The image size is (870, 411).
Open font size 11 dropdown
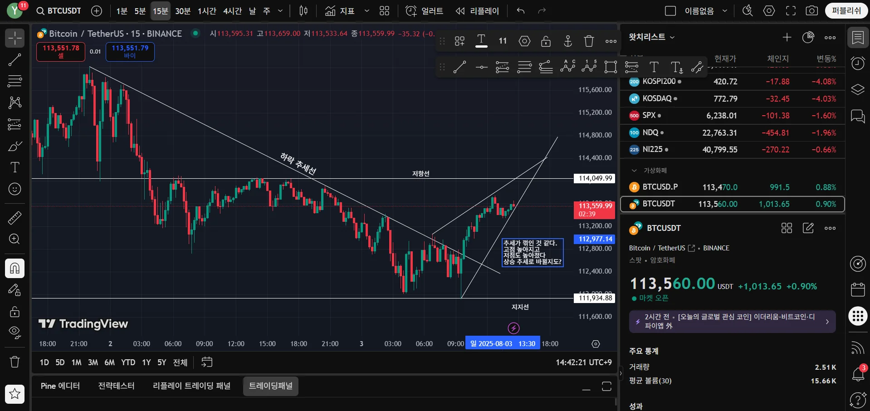[503, 41]
